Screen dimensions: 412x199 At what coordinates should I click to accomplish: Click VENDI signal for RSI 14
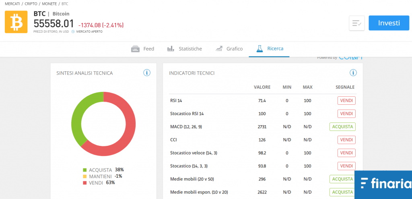click(x=346, y=101)
